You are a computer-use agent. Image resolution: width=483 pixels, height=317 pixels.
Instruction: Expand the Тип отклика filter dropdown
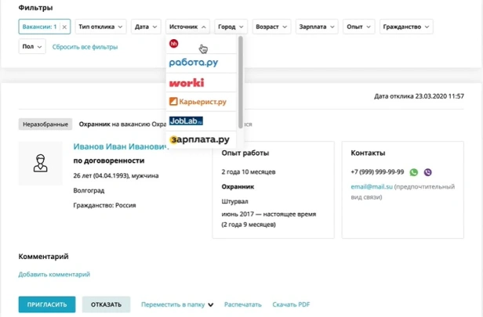[x=100, y=27]
